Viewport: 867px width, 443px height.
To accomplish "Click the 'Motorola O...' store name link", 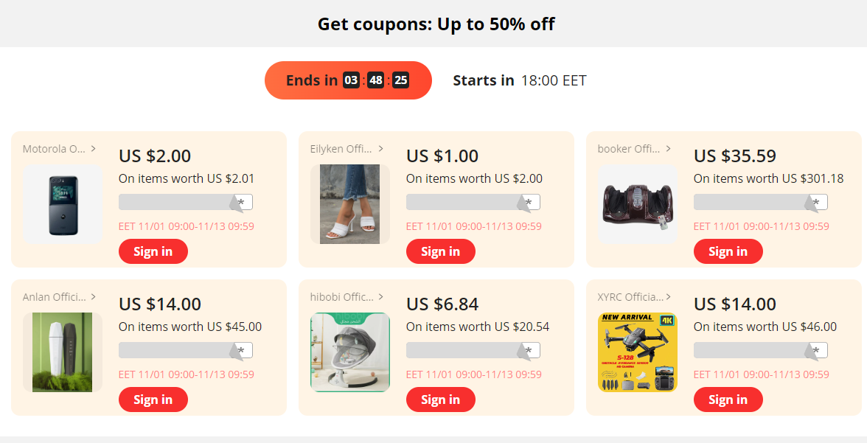I will [55, 149].
